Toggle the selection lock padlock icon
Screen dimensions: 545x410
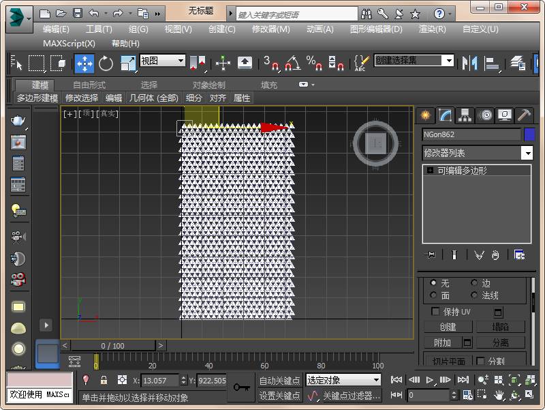104,380
